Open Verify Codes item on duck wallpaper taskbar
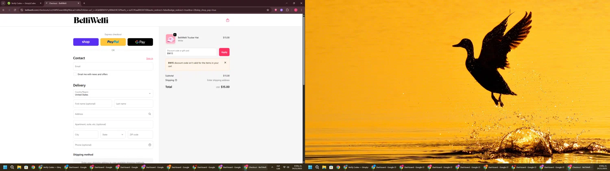This screenshot has width=610, height=171. [356, 167]
